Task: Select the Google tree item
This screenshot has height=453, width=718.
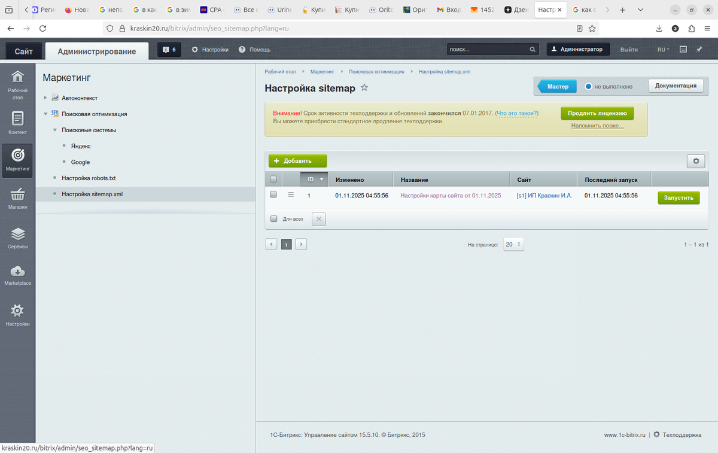Action: coord(80,162)
